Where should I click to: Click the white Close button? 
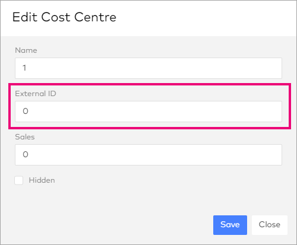tap(270, 225)
